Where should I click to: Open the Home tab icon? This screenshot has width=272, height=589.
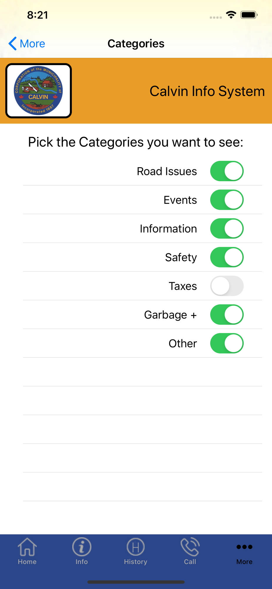27,547
